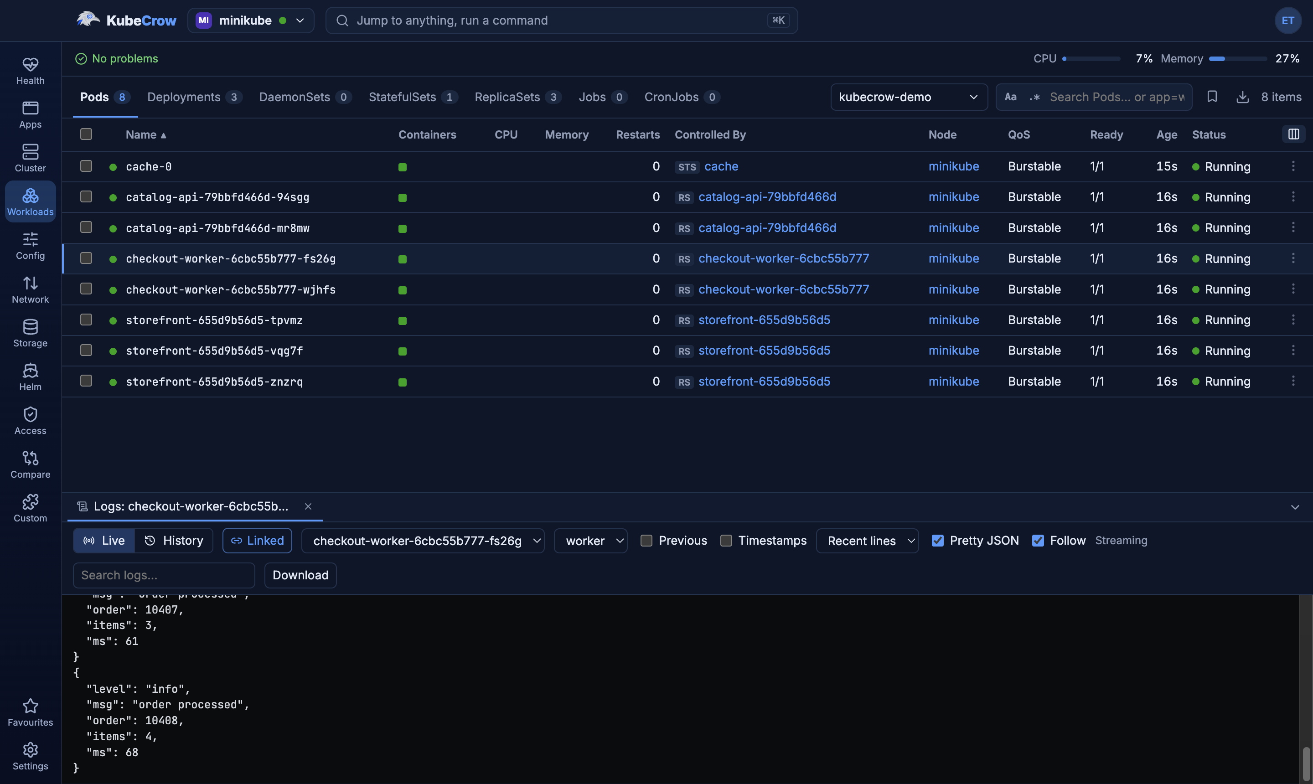Open the minikube cluster selector

pyautogui.click(x=250, y=21)
